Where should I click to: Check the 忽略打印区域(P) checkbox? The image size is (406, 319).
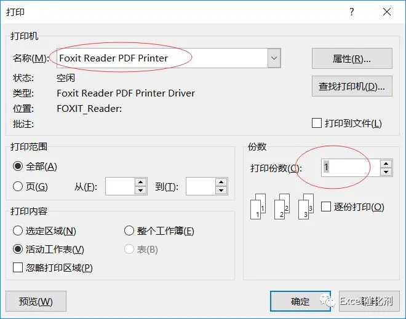coord(18,267)
